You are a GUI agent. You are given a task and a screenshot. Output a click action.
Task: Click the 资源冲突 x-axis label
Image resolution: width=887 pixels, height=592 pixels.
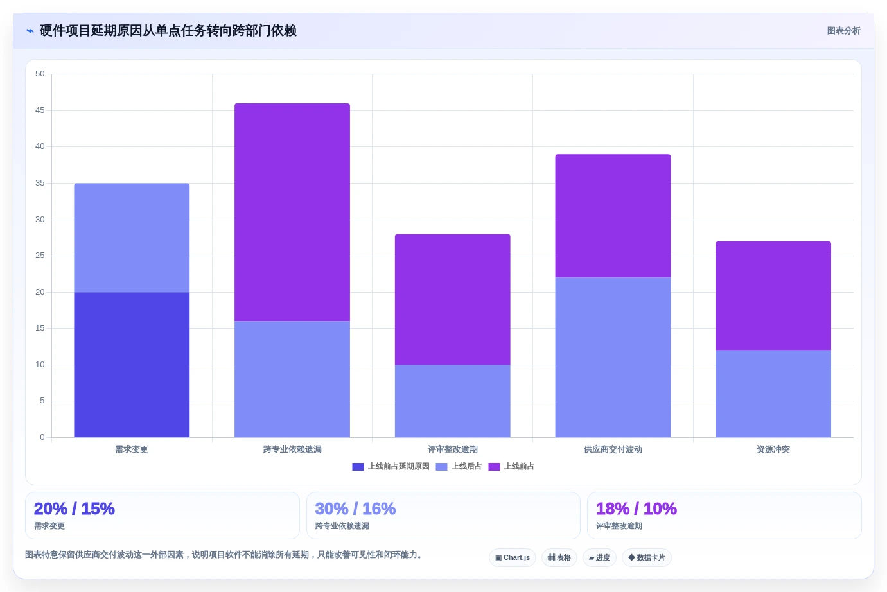point(773,449)
